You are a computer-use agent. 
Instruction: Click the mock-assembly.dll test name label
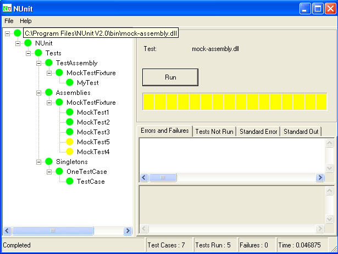[x=215, y=49]
